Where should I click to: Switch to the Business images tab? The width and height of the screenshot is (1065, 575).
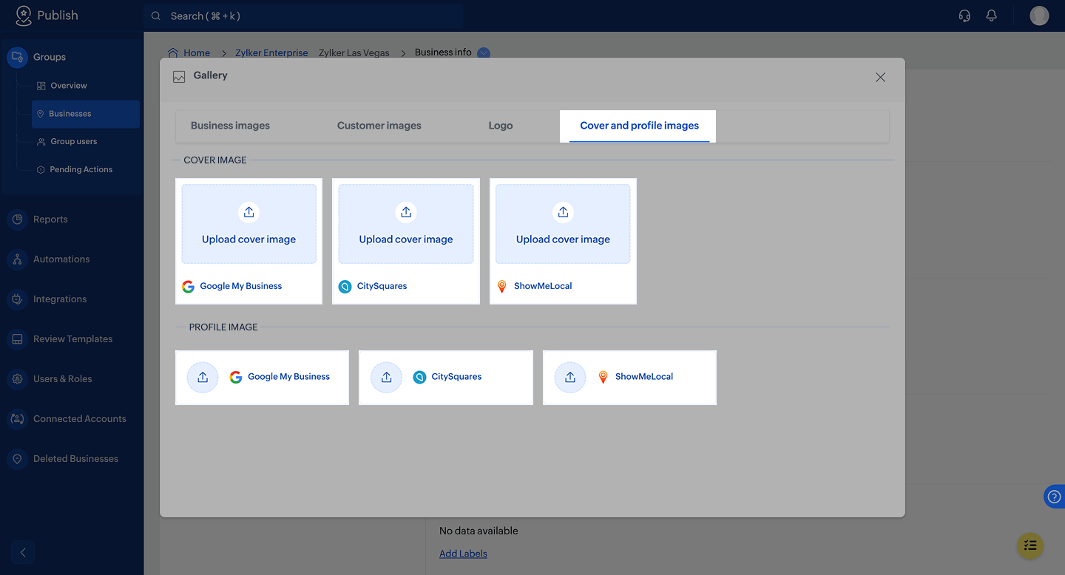230,126
